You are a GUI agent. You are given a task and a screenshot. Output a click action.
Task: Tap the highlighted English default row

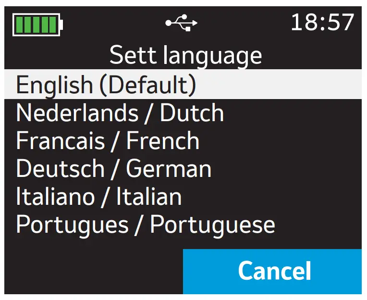(x=183, y=85)
